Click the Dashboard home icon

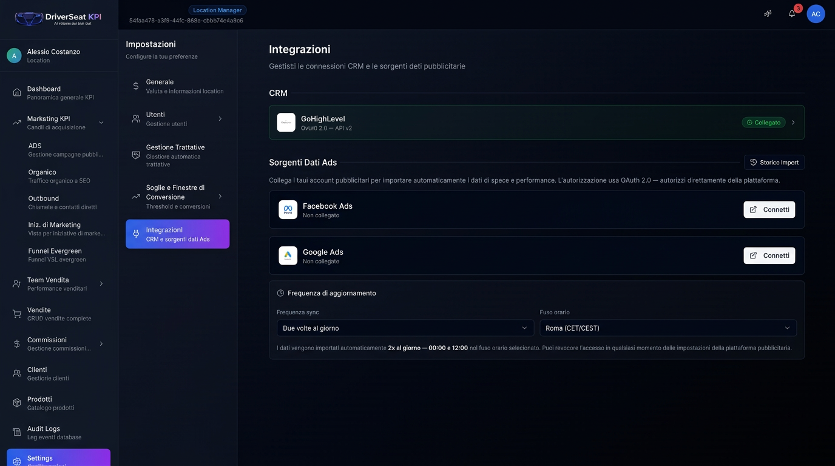pyautogui.click(x=17, y=93)
